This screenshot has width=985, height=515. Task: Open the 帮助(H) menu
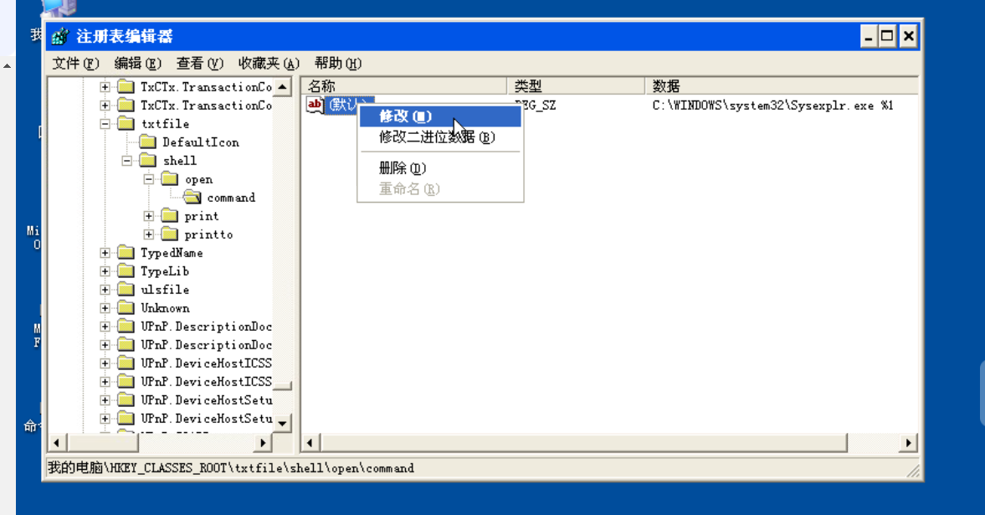pos(338,64)
